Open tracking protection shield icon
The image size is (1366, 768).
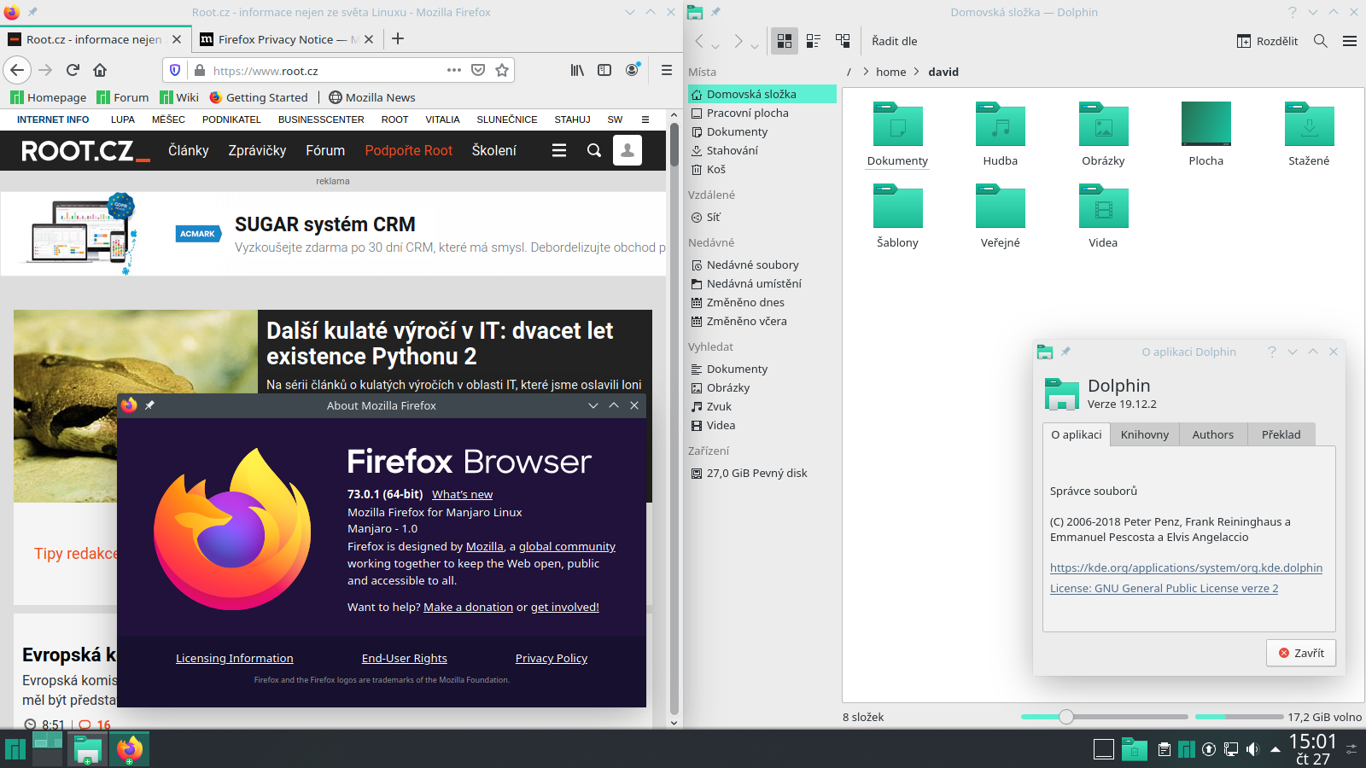(175, 70)
